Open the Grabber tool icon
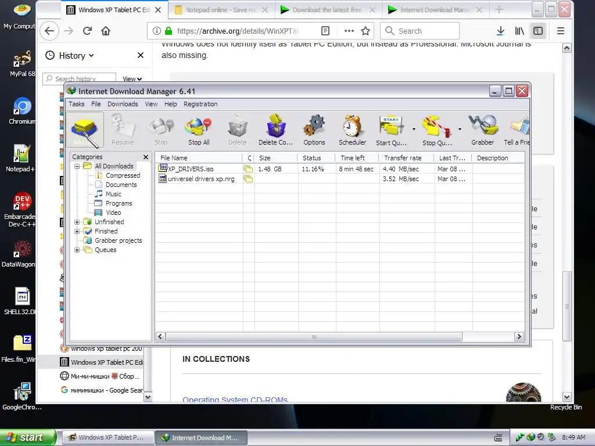Screen dimensions: 595x446 click(483, 131)
